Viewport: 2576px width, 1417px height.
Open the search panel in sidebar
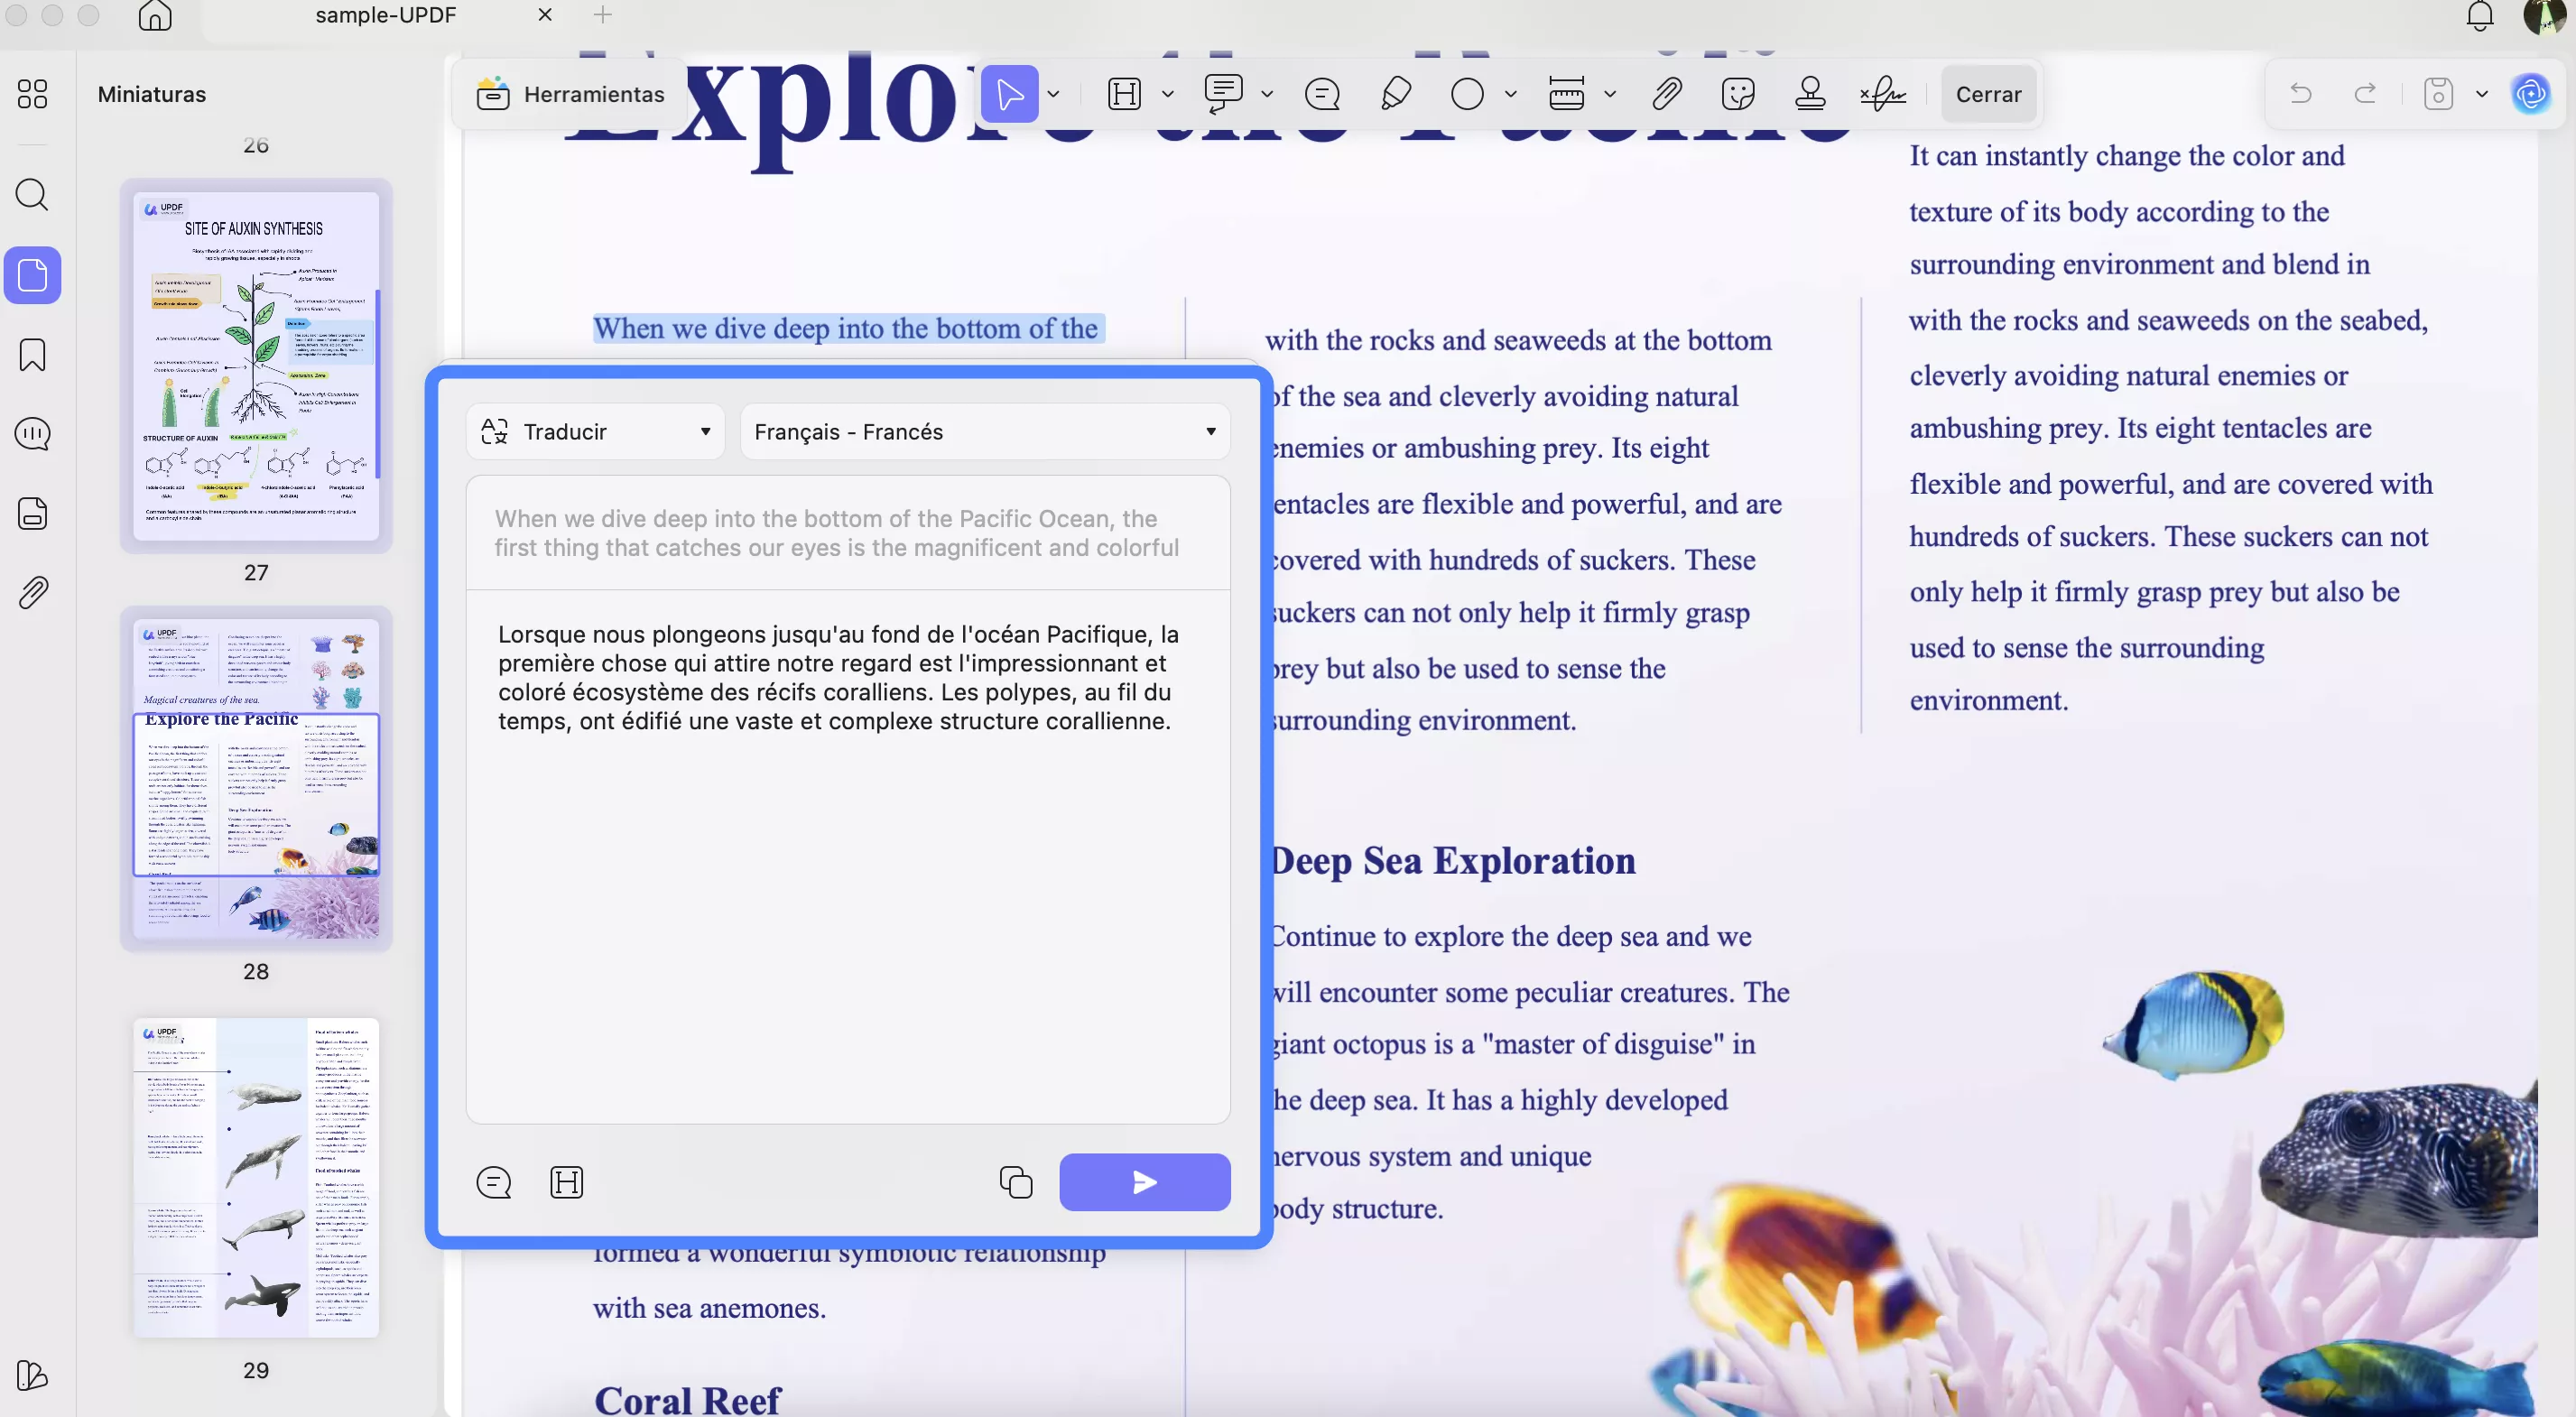32,194
